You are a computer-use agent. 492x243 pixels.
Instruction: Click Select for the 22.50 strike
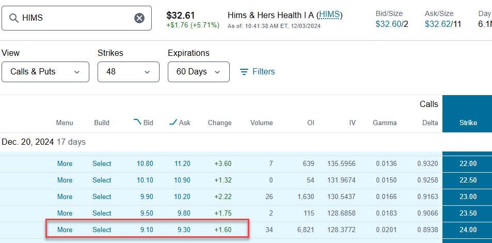(102, 180)
